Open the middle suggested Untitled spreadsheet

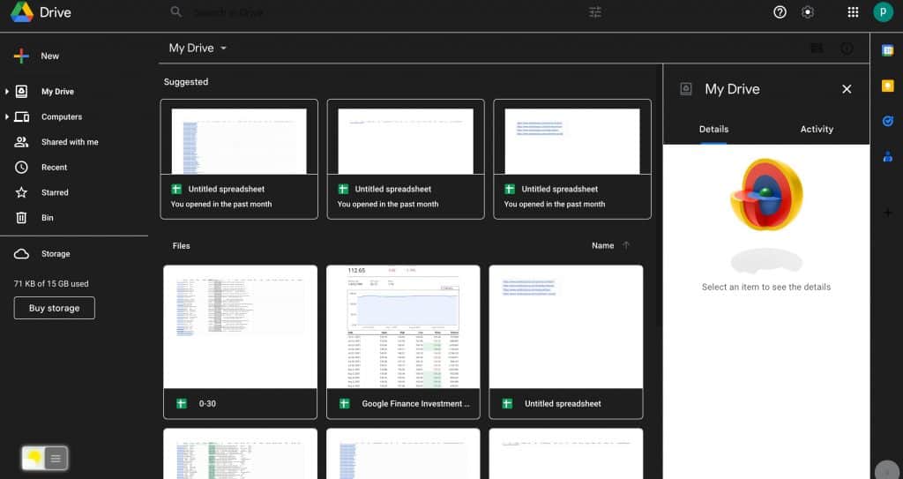coord(406,159)
